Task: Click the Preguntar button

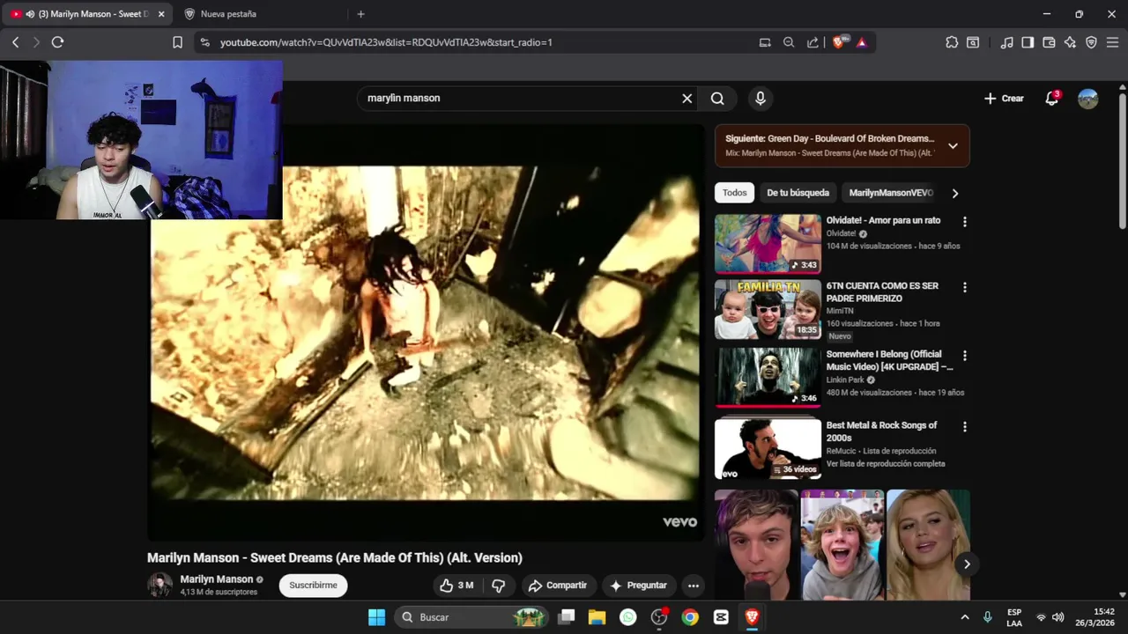Action: coord(638,586)
